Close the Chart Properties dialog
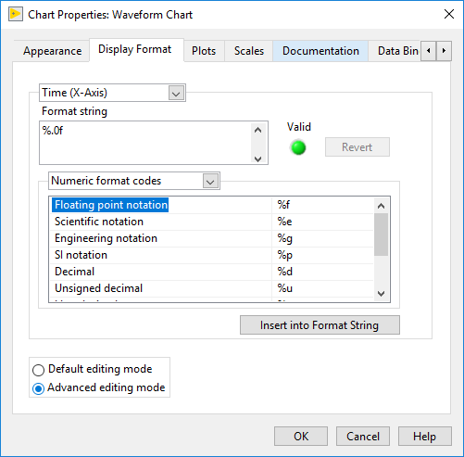The image size is (464, 457). (449, 14)
